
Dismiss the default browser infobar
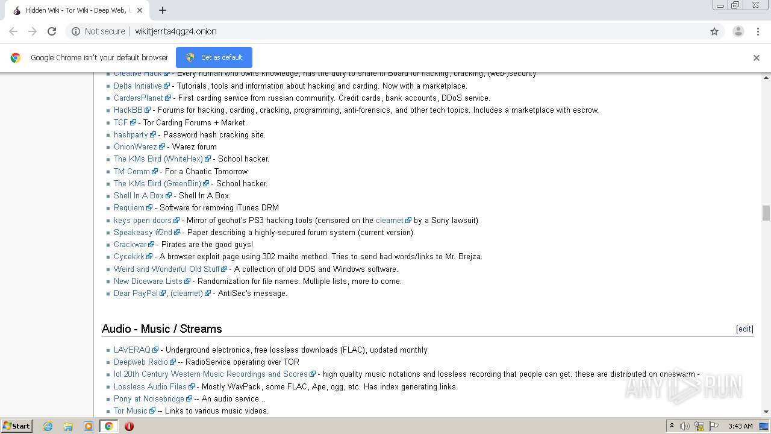[x=757, y=58]
